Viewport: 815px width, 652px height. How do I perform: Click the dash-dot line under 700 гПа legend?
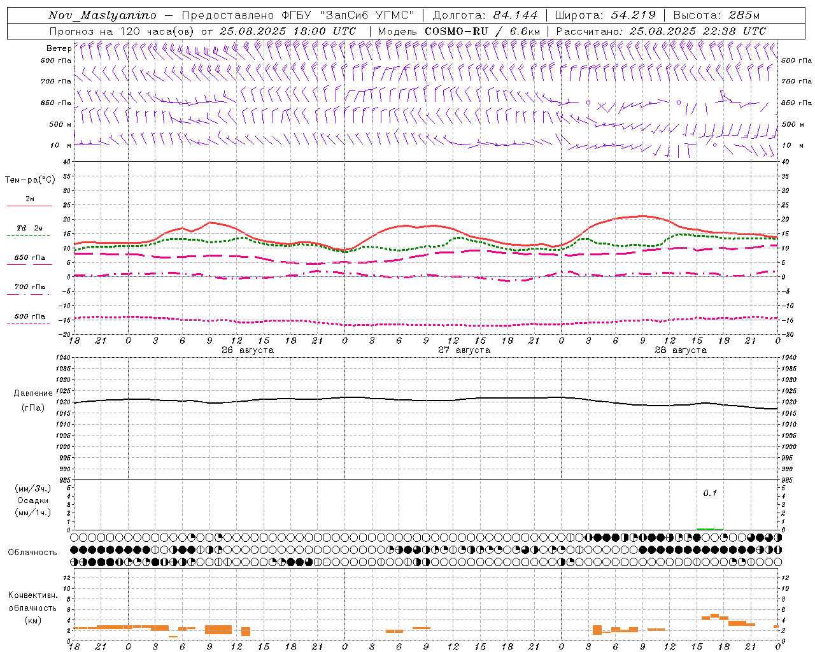[28, 294]
